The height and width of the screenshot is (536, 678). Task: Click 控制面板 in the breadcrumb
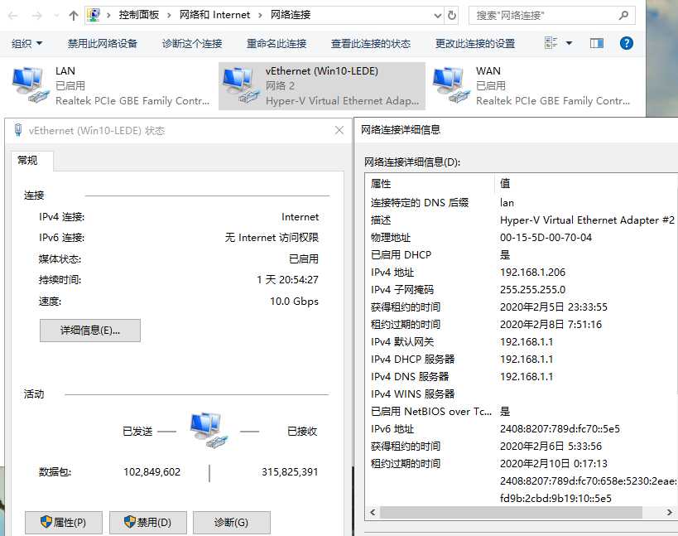(x=139, y=15)
